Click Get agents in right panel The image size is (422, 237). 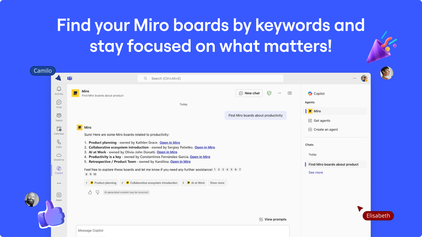(x=319, y=121)
